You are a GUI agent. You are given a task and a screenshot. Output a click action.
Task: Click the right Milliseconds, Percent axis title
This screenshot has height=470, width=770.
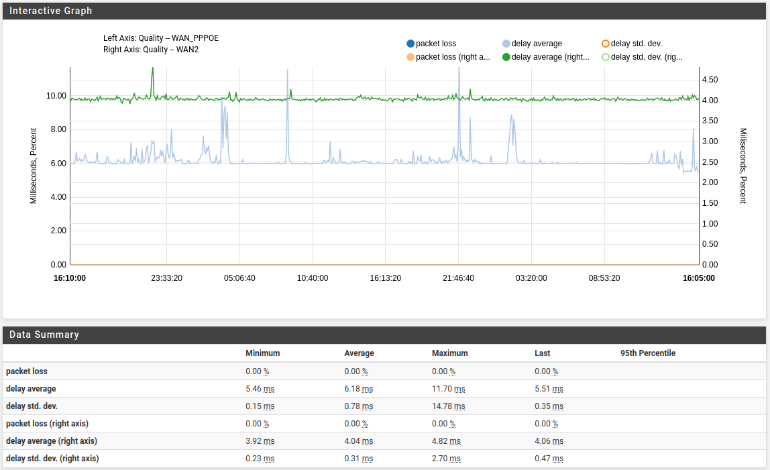click(743, 166)
